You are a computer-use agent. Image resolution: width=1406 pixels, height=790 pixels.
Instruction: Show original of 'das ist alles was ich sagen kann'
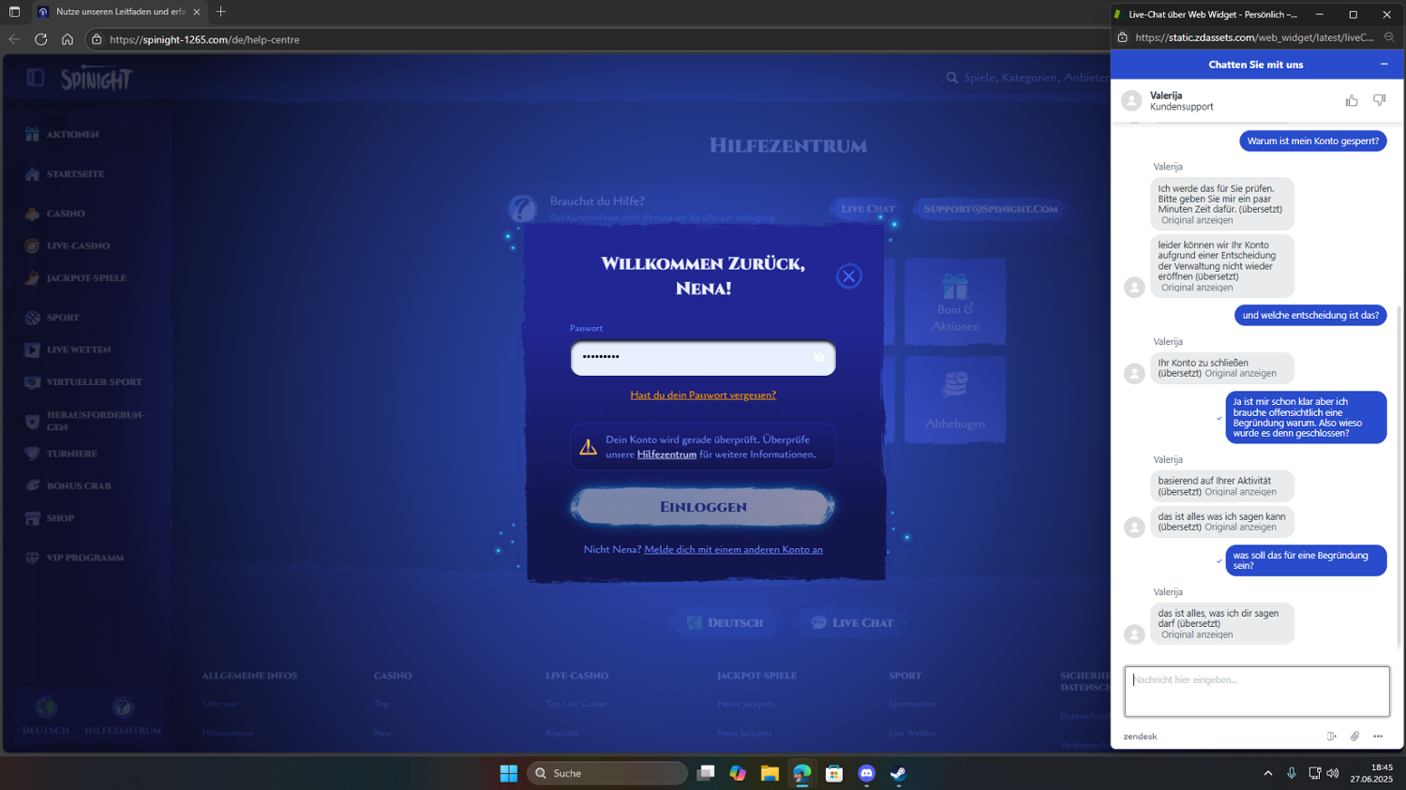(1240, 528)
